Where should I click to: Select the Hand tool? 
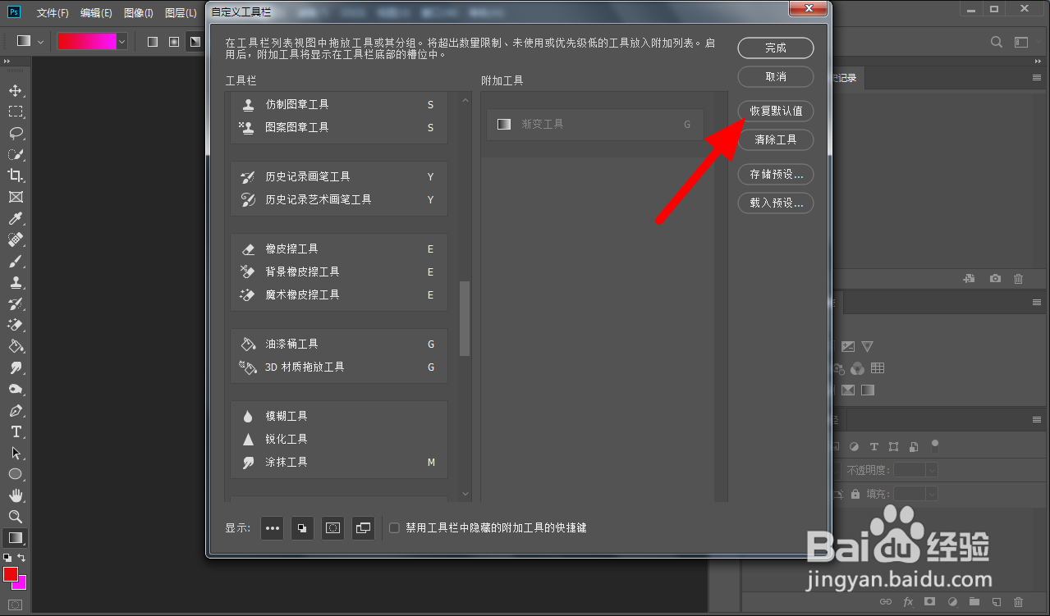pos(16,495)
